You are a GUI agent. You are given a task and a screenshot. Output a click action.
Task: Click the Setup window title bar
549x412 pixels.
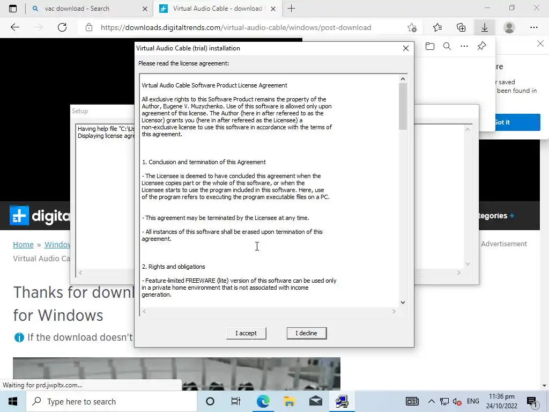click(102, 111)
